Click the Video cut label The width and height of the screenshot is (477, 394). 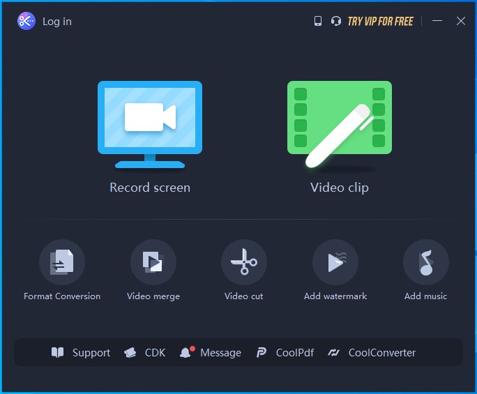pos(243,296)
